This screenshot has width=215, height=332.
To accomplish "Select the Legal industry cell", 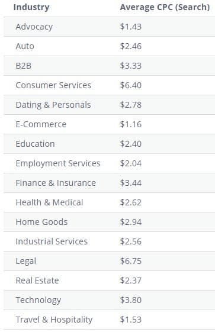I will tap(26, 262).
